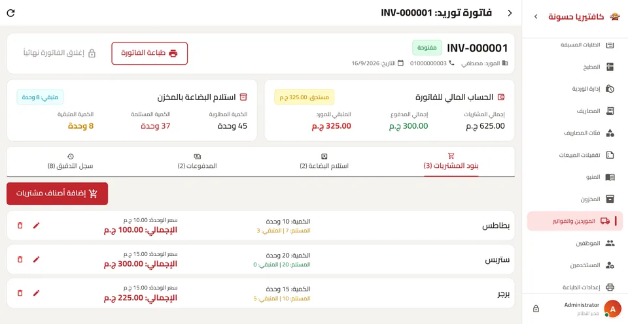
Task: Open the المدفوعات (2) tab
Action: pos(198,161)
